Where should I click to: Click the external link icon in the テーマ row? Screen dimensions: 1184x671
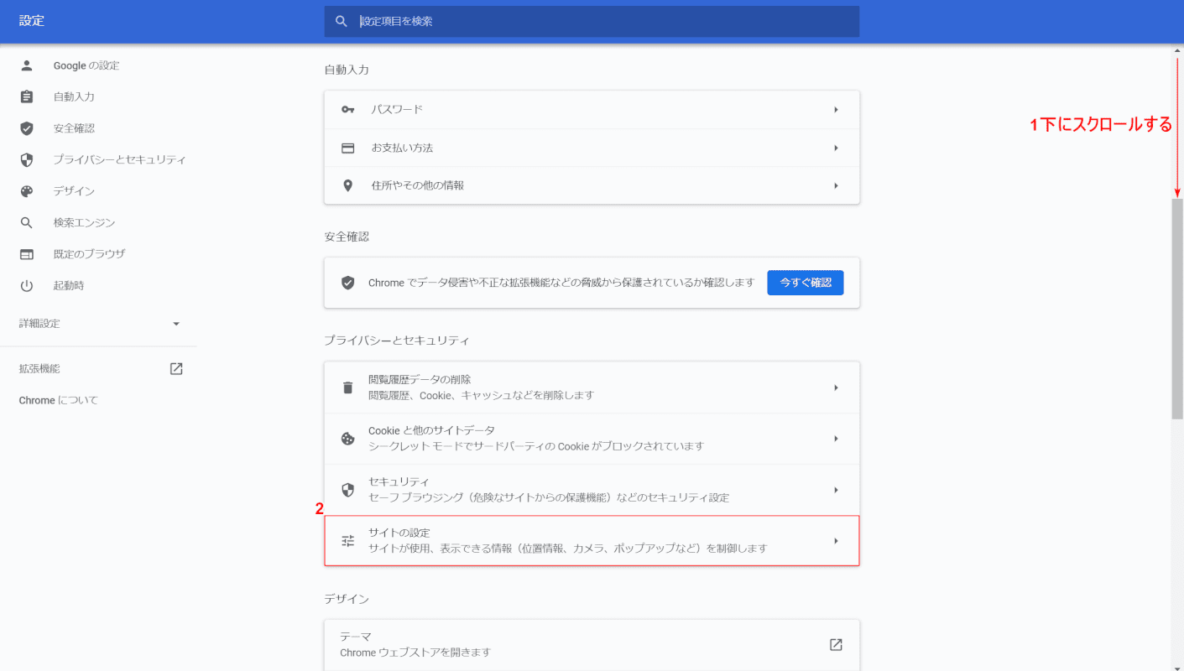click(836, 644)
